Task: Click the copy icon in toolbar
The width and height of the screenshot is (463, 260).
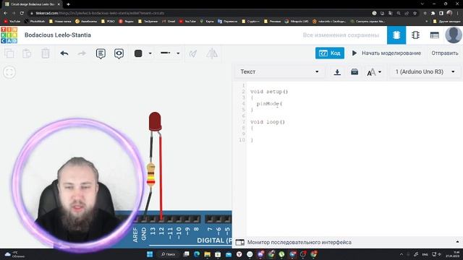Action: click(x=9, y=53)
